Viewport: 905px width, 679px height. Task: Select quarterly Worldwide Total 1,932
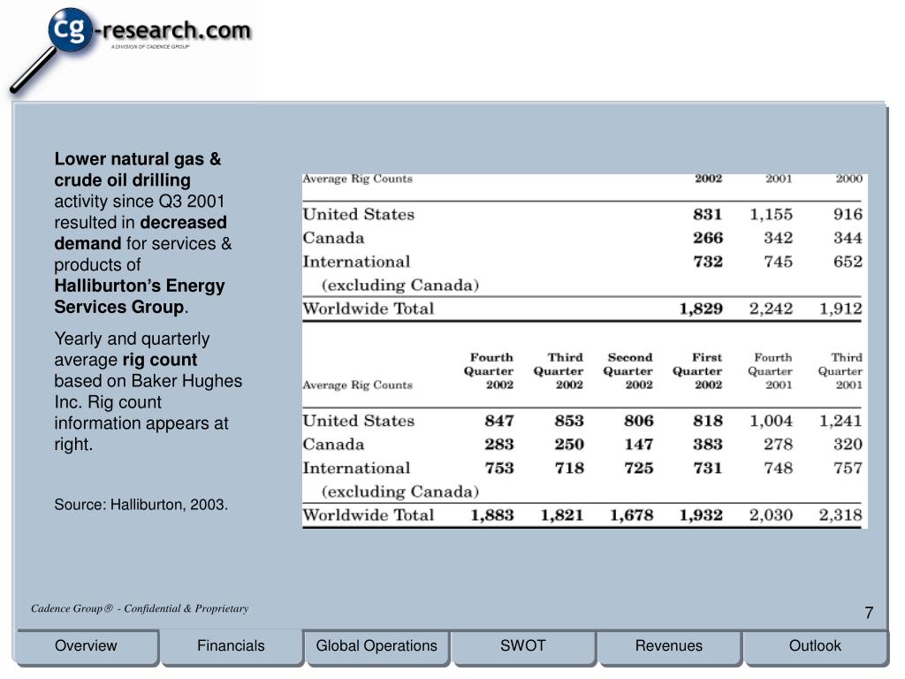(701, 515)
